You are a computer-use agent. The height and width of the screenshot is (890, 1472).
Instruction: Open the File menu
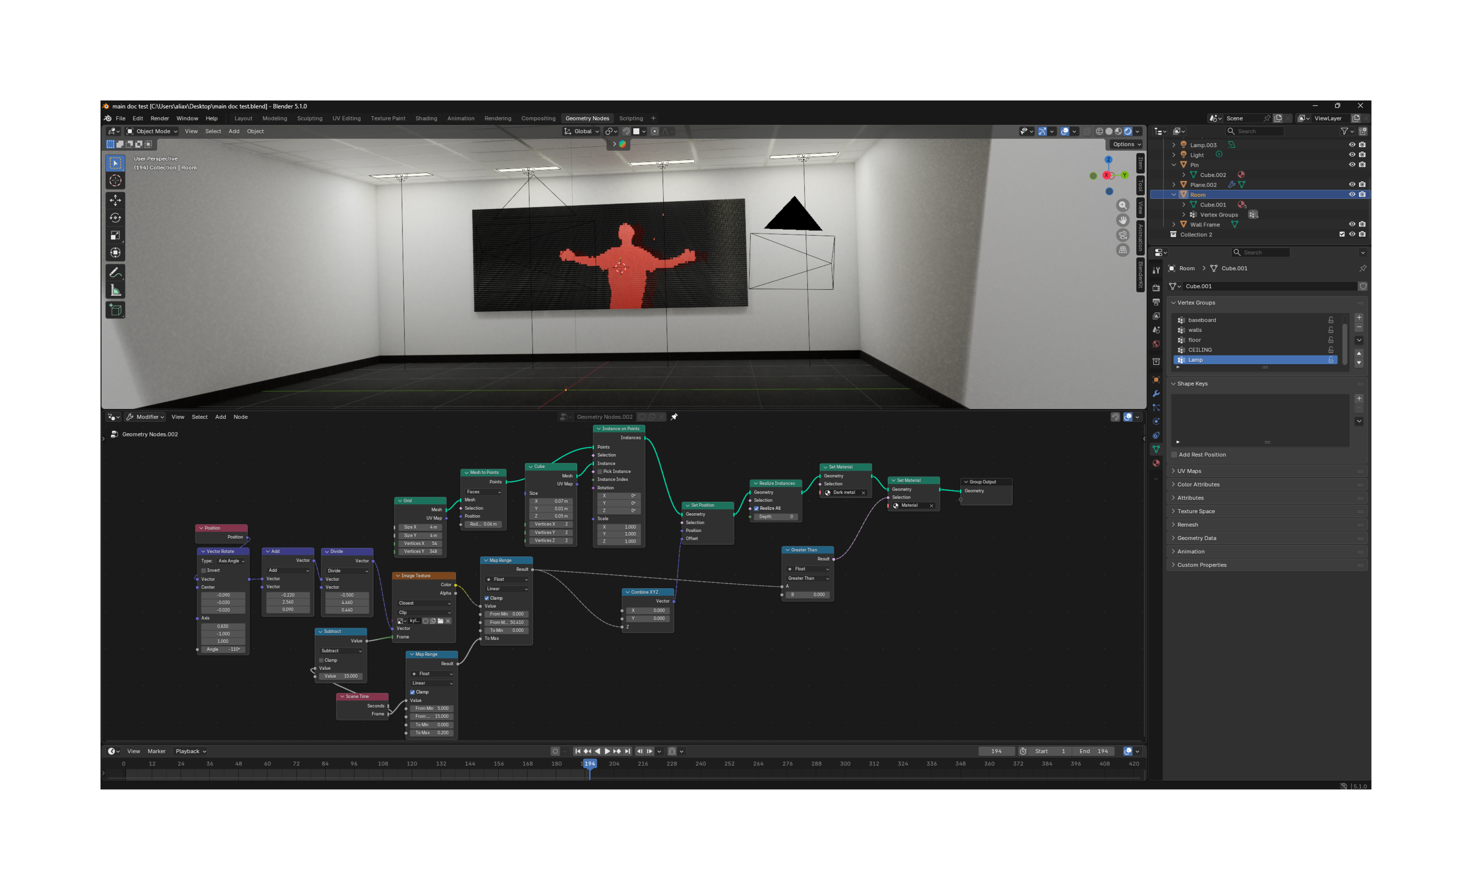121,118
